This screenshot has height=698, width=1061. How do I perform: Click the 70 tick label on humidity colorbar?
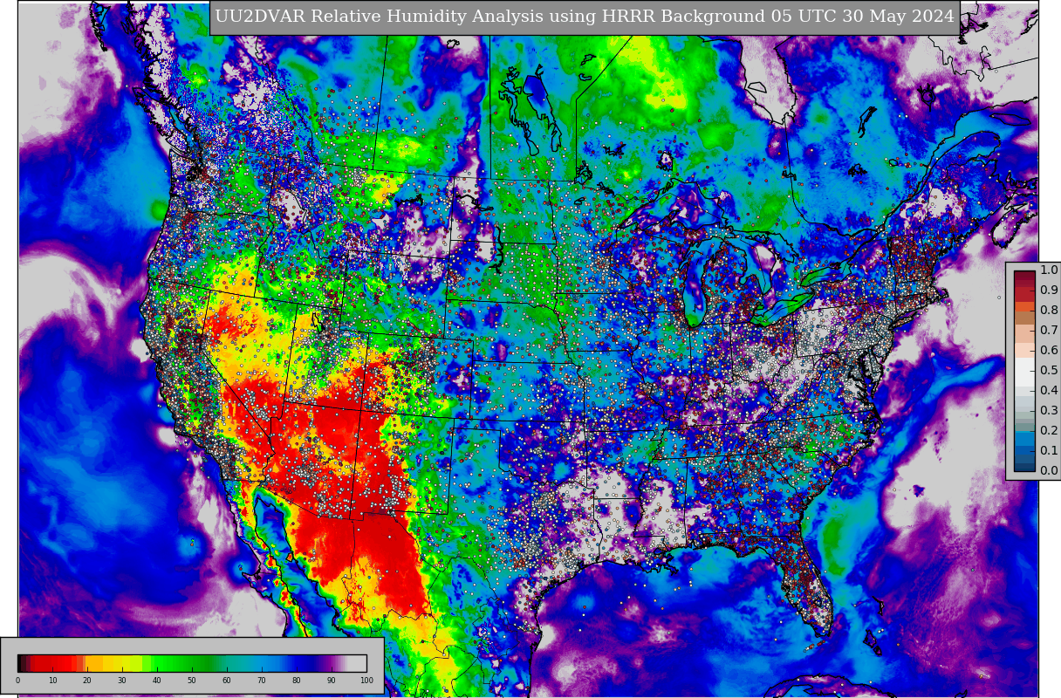pyautogui.click(x=262, y=681)
